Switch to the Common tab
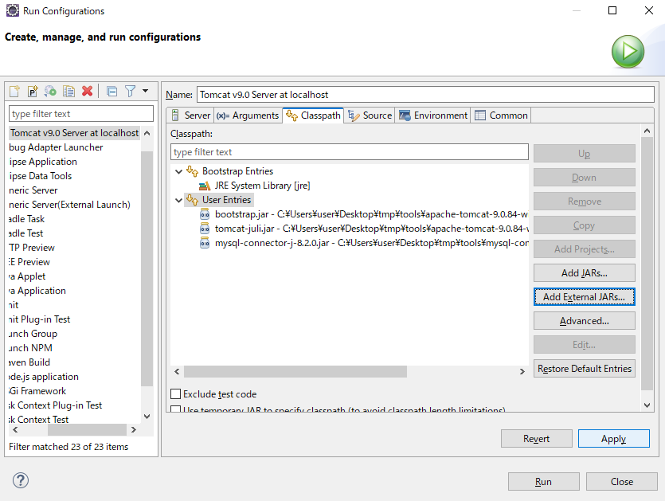Screen dimensions: 665x501 click(501, 115)
